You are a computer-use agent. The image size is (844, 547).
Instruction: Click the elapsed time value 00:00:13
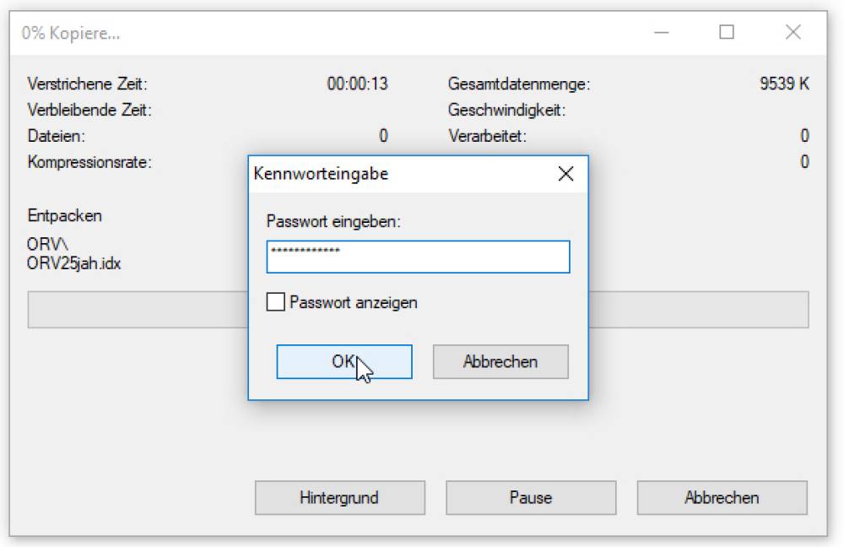[x=357, y=84]
